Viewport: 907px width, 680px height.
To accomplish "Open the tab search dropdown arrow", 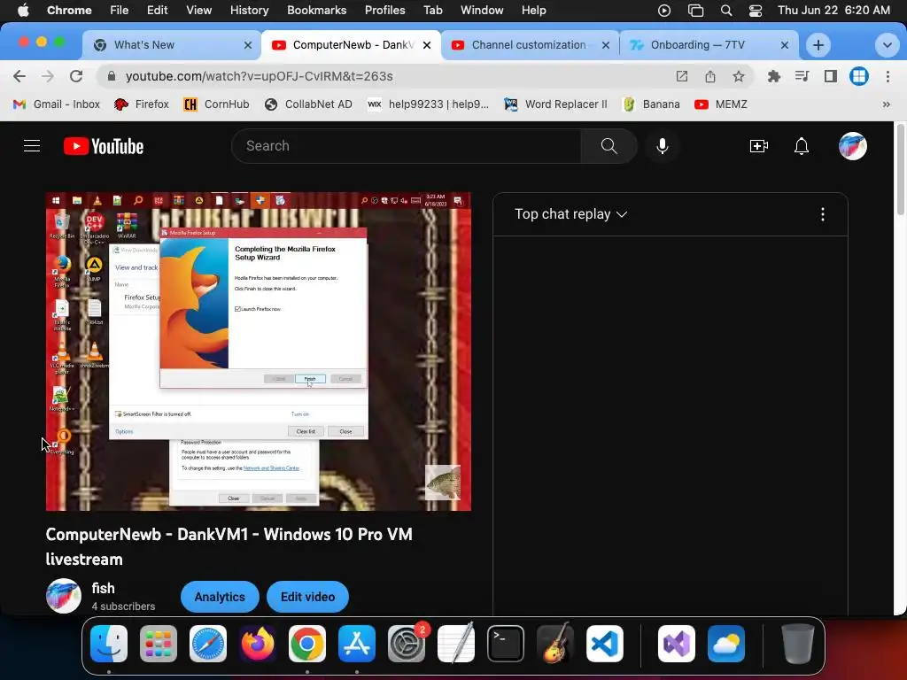I will click(887, 45).
